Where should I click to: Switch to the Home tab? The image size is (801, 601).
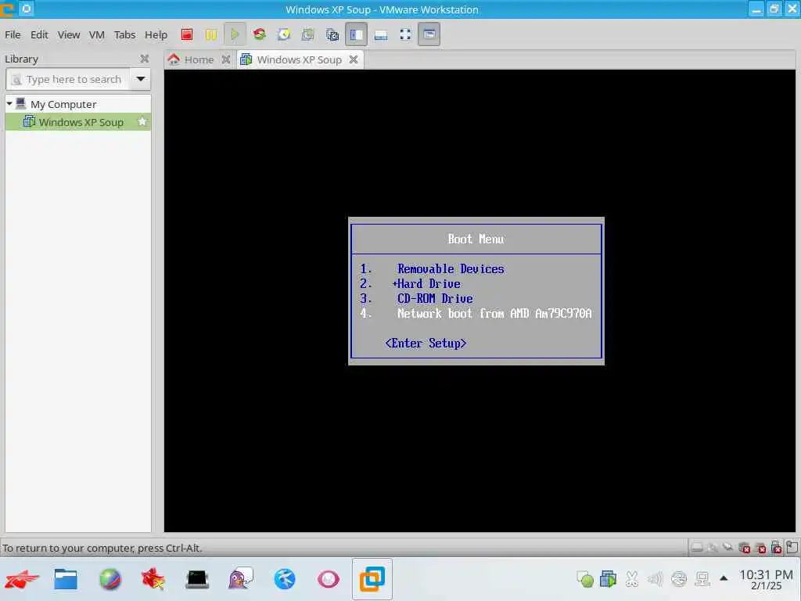pyautogui.click(x=199, y=59)
